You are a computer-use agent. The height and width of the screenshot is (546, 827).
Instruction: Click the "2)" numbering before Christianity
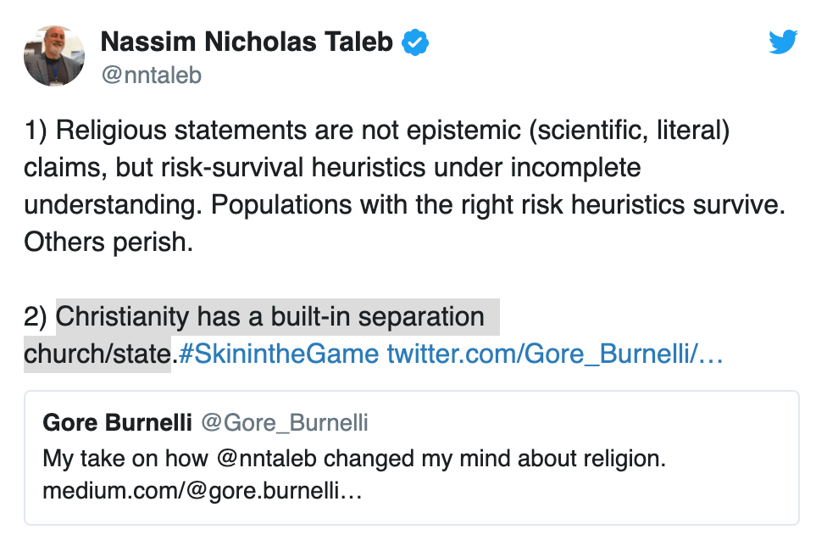pos(36,316)
